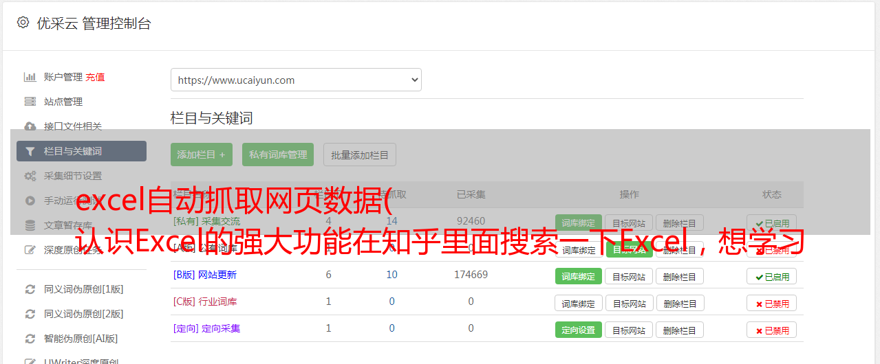Viewport: 880px width, 364px height.
Task: Click the red 充值 recharge link
Action: (96, 77)
